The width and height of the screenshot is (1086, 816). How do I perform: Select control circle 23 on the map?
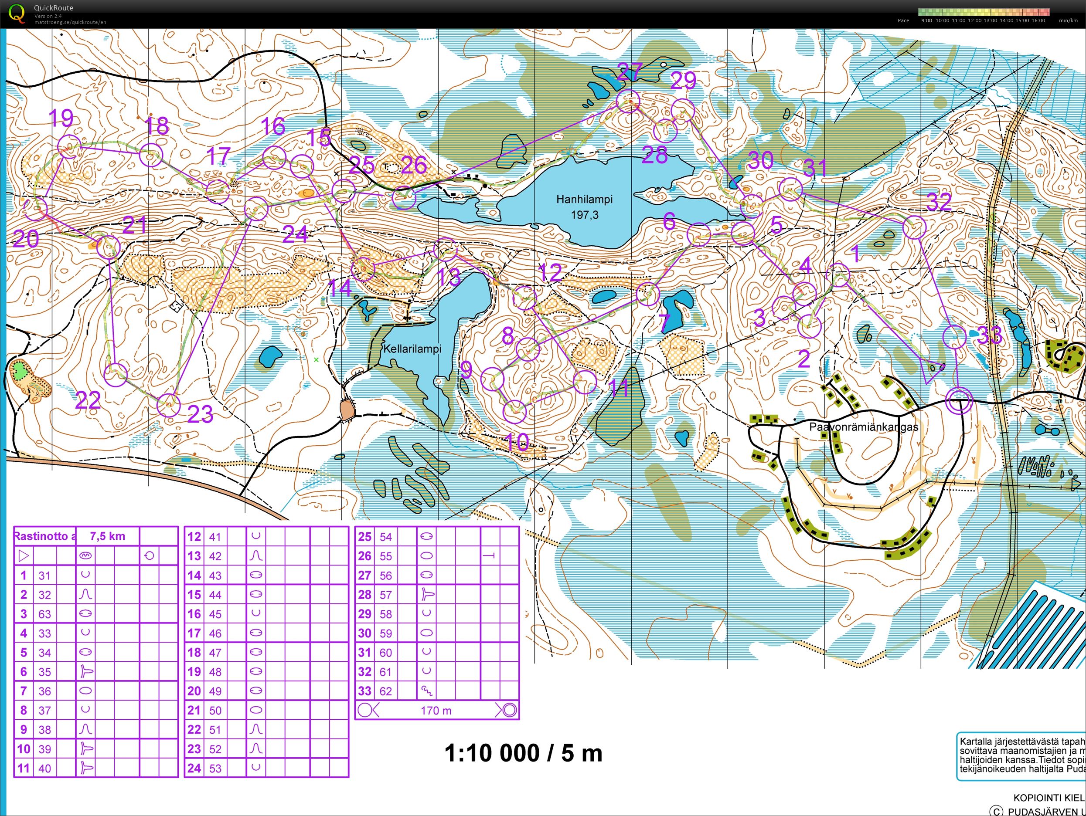[168, 405]
